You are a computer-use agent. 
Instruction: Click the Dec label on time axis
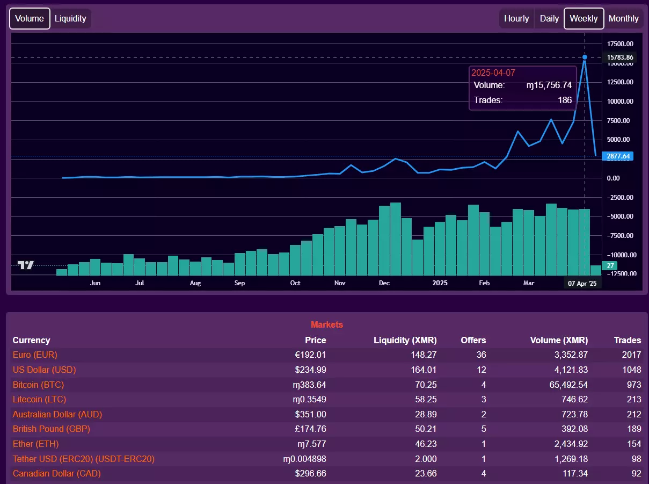[384, 283]
